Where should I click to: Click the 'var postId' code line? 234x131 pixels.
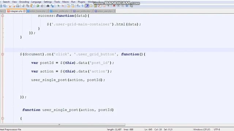tap(72, 63)
